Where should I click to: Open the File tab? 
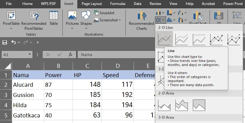[x=9, y=4]
